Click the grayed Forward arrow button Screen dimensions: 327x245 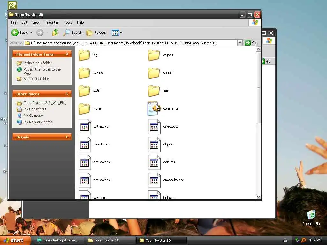(x=40, y=33)
